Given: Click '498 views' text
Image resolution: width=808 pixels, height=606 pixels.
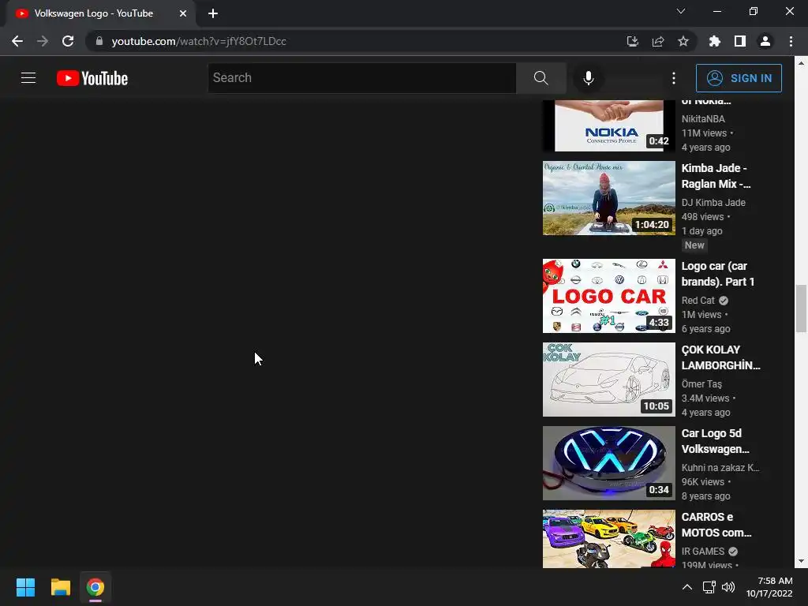Looking at the screenshot, I should click(x=702, y=217).
